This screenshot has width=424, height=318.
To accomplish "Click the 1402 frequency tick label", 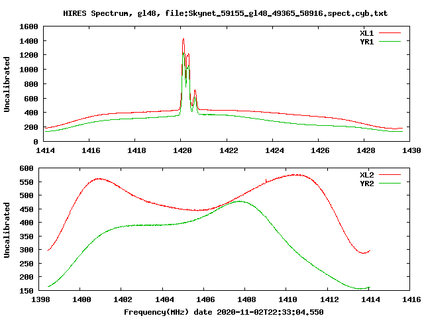I will coord(123,299).
